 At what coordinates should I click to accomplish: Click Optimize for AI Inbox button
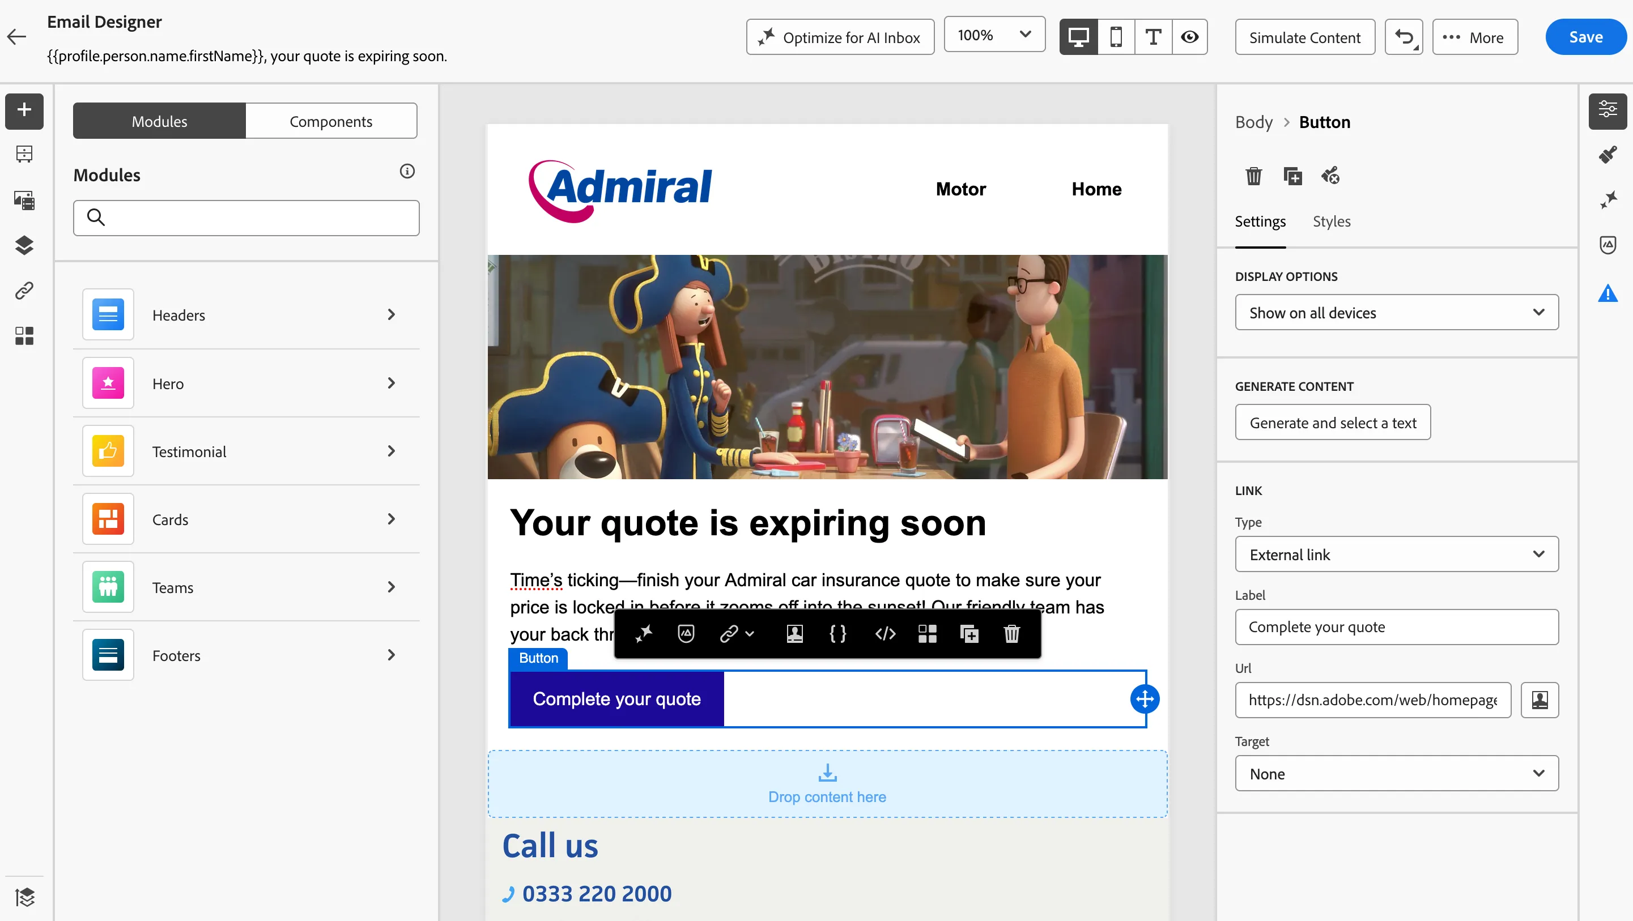840,37
